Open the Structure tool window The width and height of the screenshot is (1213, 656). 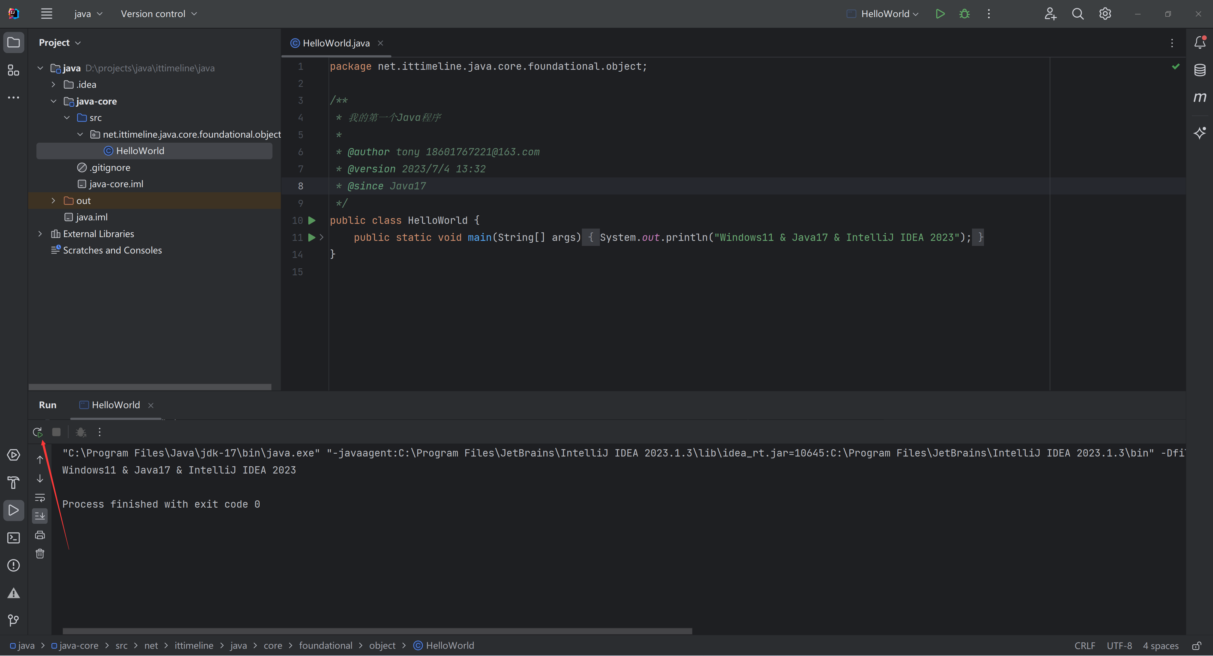14,70
